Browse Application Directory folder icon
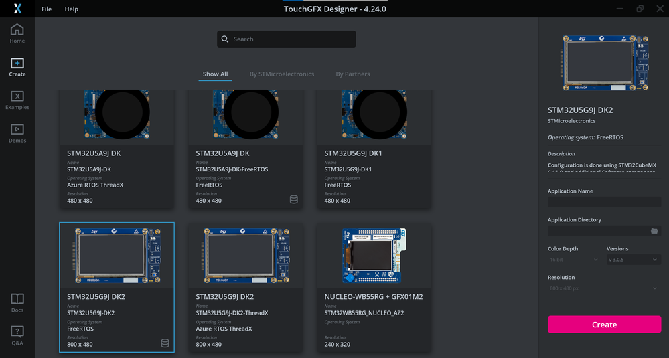Screen dimensions: 669x358 [654, 231]
